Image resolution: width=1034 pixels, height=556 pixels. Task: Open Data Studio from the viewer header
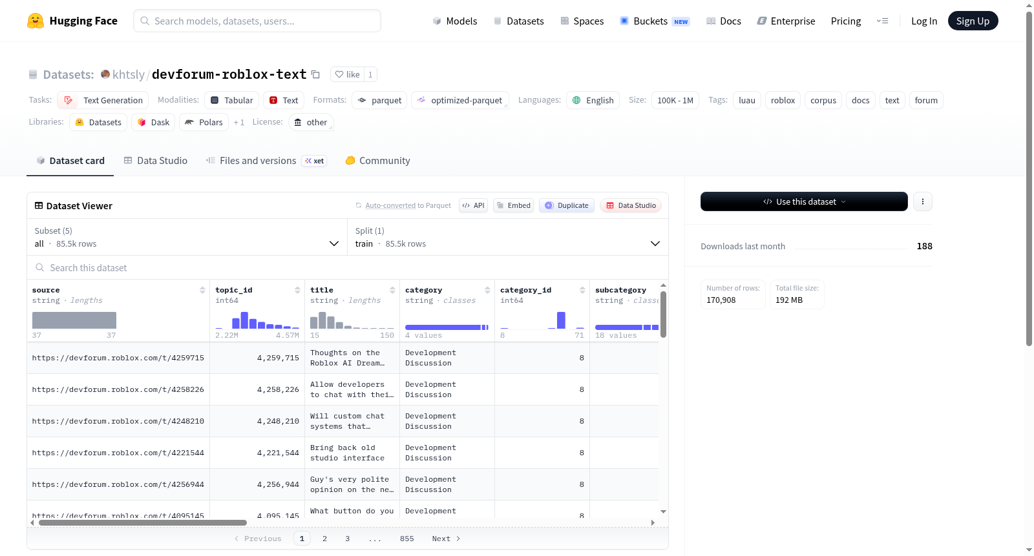click(x=631, y=205)
